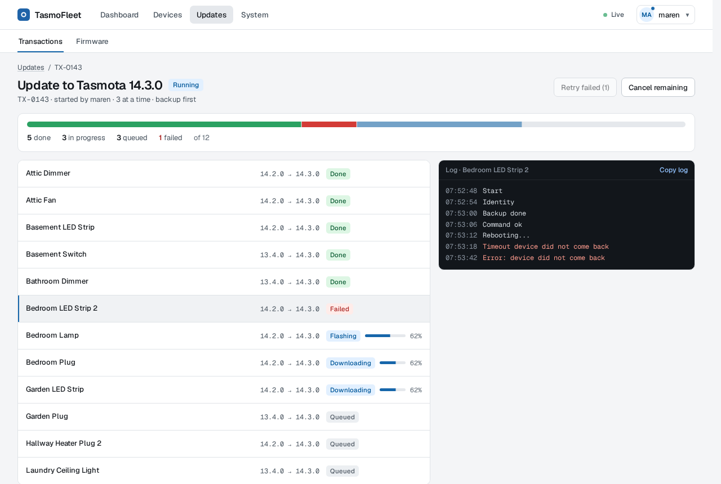
Task: Click the Bedroom Plug download progress bar
Action: click(x=393, y=363)
